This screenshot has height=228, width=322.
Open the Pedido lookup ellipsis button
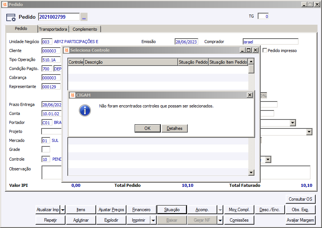(x=84, y=17)
